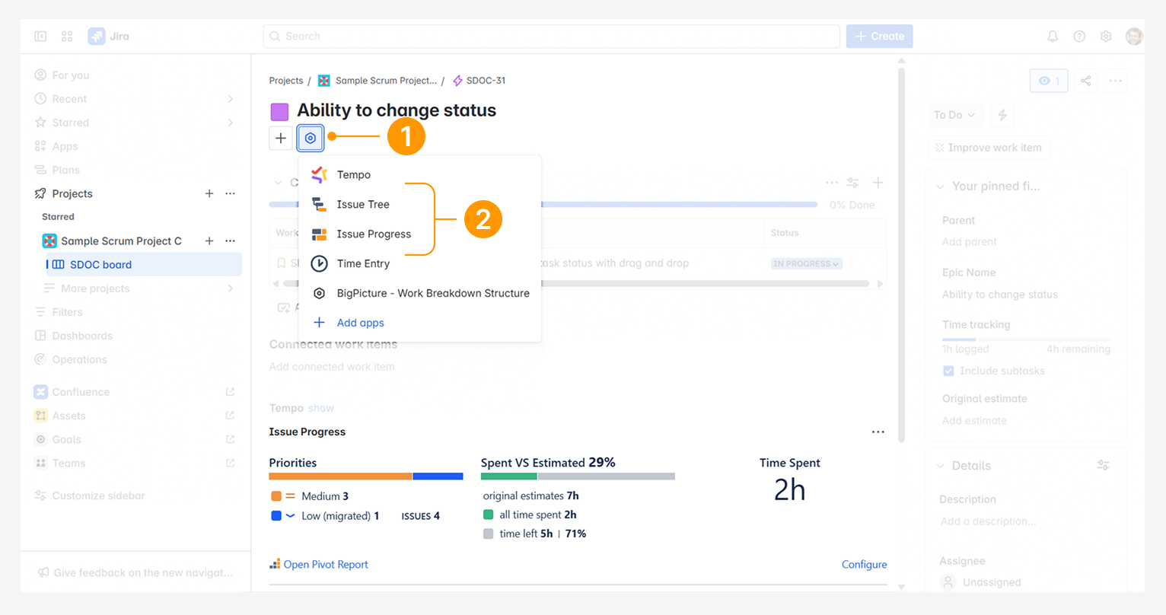Click plus next to Sample Scrum Project C

[x=209, y=241]
